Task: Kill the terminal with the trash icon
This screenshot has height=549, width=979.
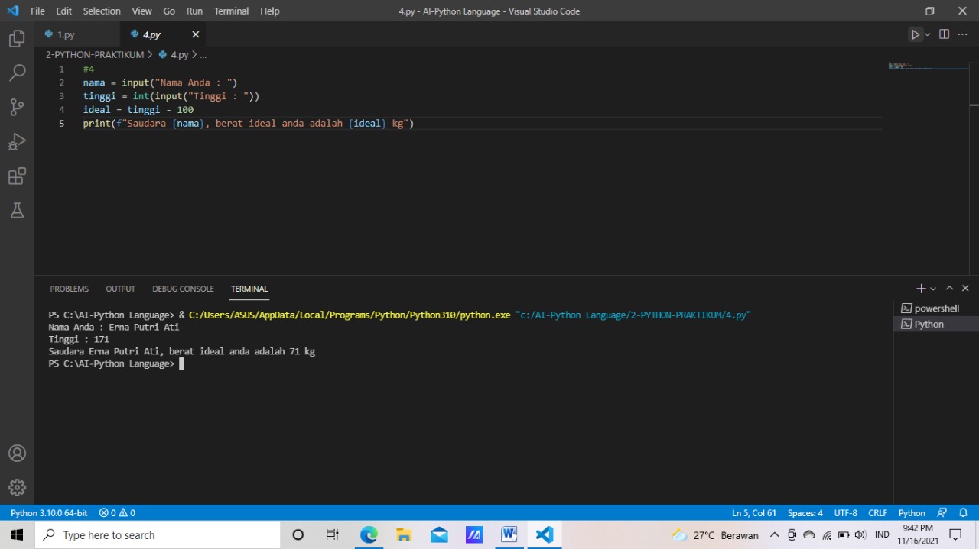Action: pos(965,288)
